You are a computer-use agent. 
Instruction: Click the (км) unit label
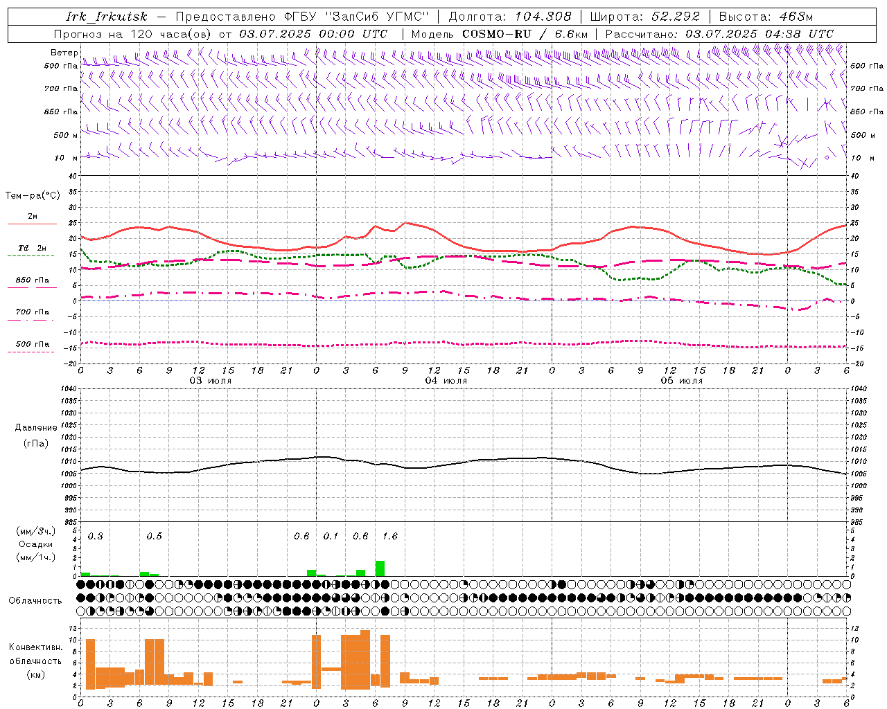[x=35, y=674]
